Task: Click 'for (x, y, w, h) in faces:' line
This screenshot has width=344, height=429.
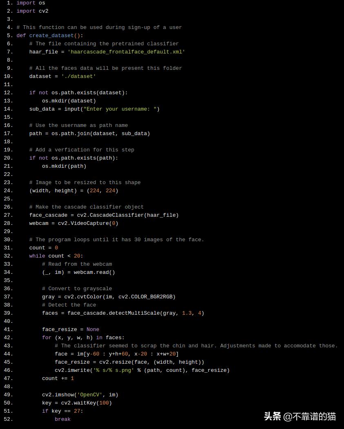Action: [83, 338]
